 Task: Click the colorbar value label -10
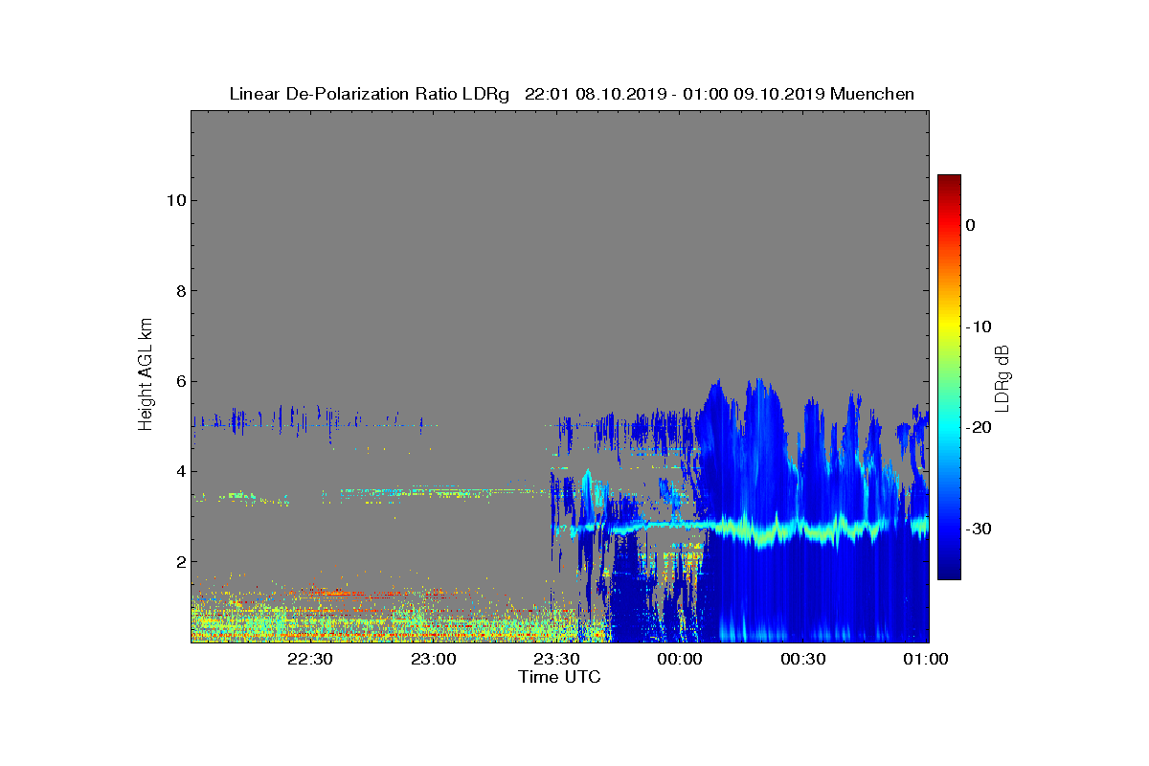979,327
